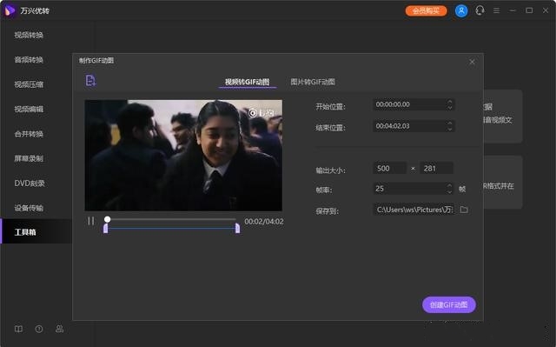
Task: Open the user account avatar icon
Action: pos(461,10)
